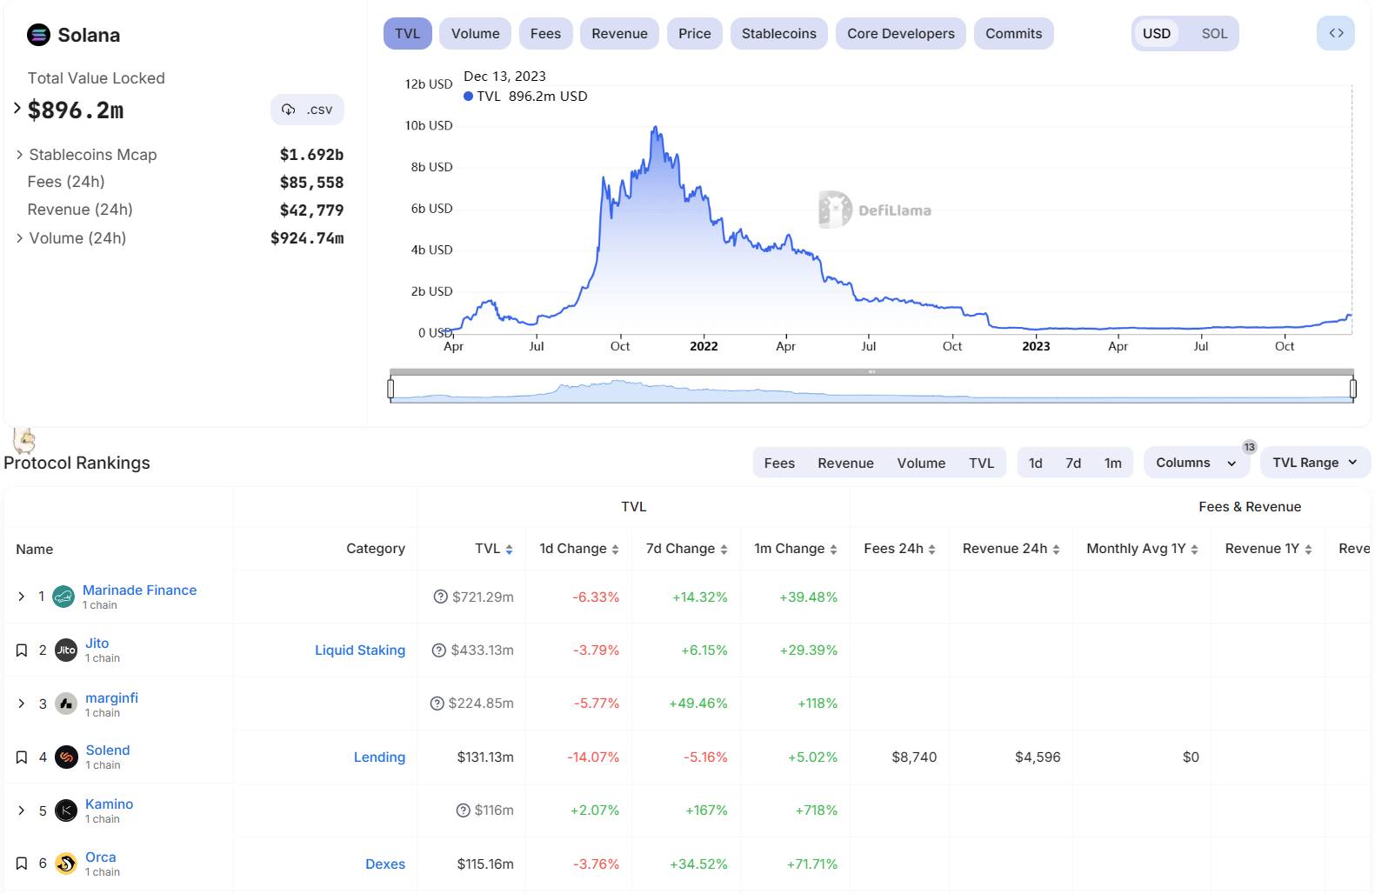Image resolution: width=1375 pixels, height=894 pixels.
Task: Select 1d change filter
Action: (x=1035, y=463)
